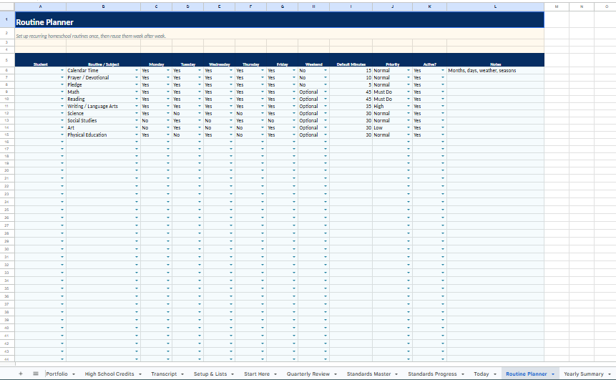The image size is (616, 380).
Task: Go to the Transcript sheet tab
Action: 164,374
